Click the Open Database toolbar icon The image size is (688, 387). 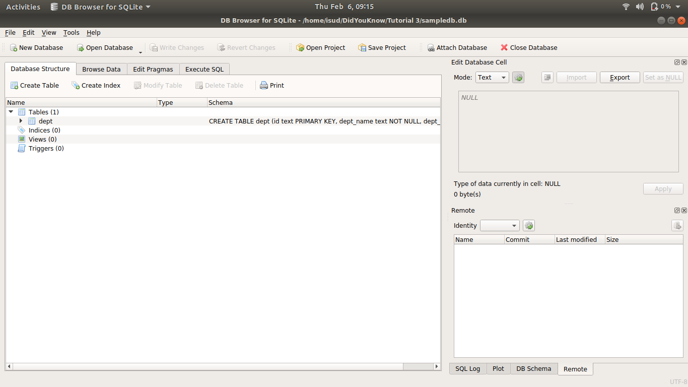[81, 48]
